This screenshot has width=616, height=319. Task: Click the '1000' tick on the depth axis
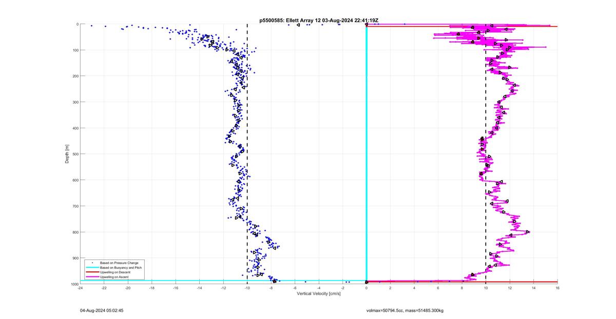tap(74, 284)
